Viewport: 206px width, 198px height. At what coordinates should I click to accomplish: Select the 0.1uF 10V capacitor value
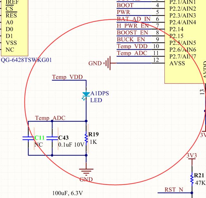71,145
